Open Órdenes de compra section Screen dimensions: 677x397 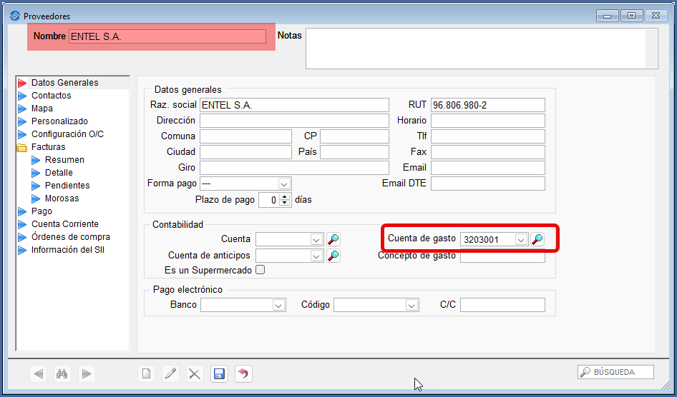coord(70,237)
